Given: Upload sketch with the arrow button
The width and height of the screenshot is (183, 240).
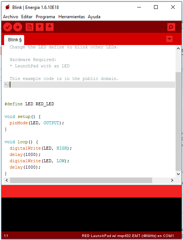Looking at the screenshot, I should pyautogui.click(x=17, y=27).
